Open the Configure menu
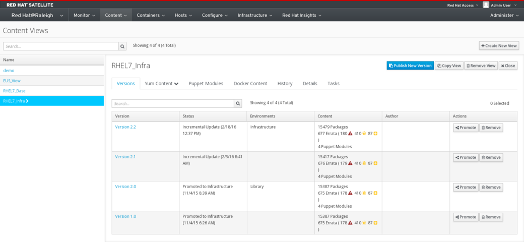This screenshot has height=242, width=524. [x=215, y=15]
